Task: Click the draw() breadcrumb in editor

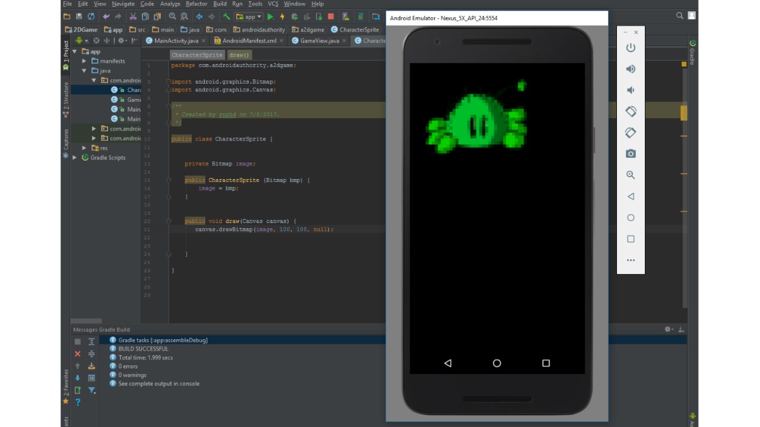Action: 239,55
